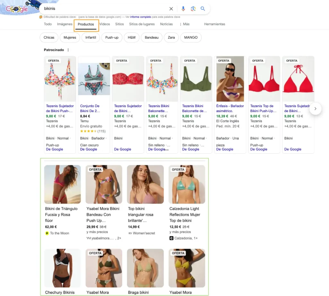This screenshot has width=329, height=296.
Task: Click the keyword difficulty extension icon
Action: pos(41,17)
